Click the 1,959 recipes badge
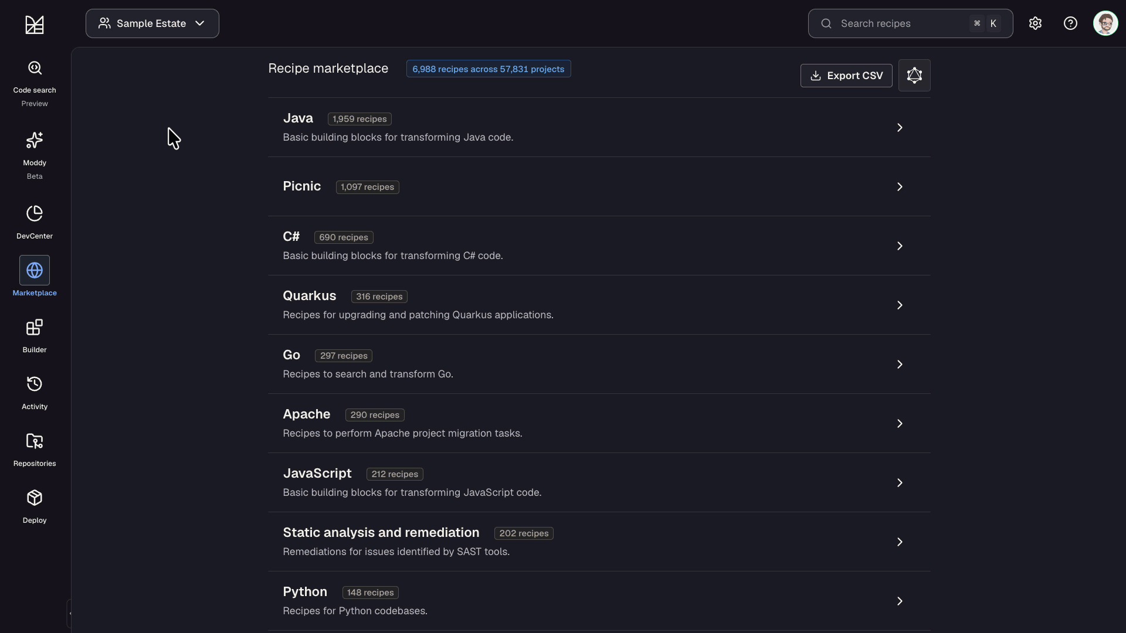 point(359,119)
